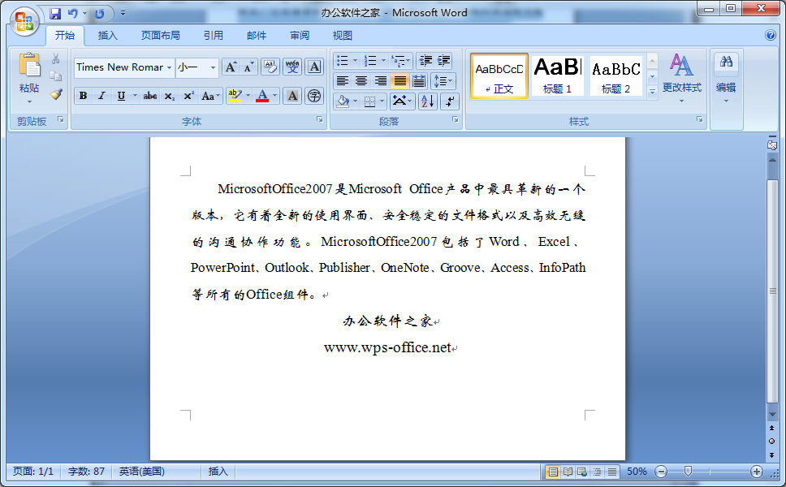Expand the font color dropdown arrow
This screenshot has width=786, height=487.
click(274, 96)
